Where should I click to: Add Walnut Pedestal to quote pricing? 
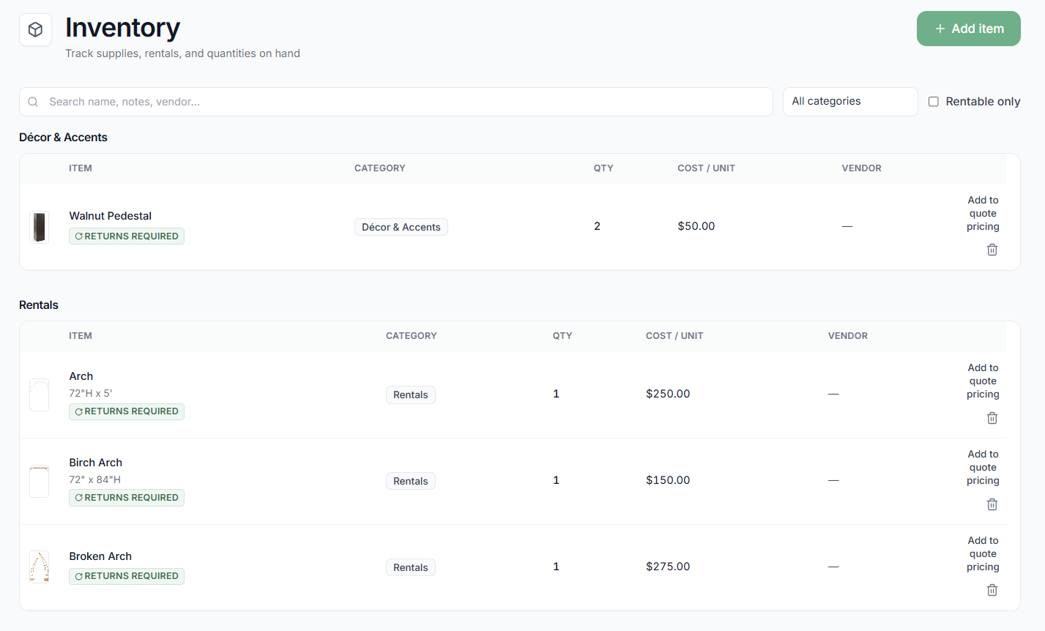[x=983, y=213]
